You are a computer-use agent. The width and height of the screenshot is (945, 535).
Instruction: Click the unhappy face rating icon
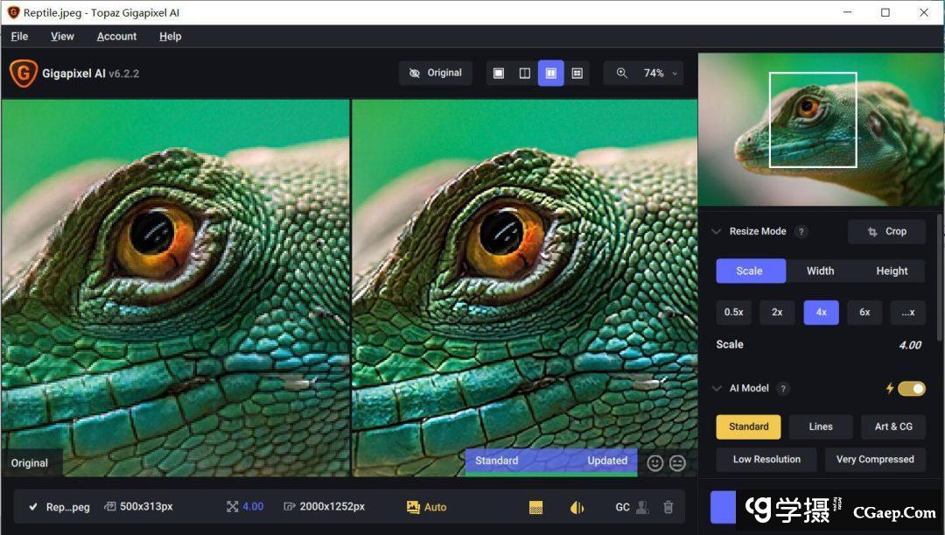(x=677, y=463)
